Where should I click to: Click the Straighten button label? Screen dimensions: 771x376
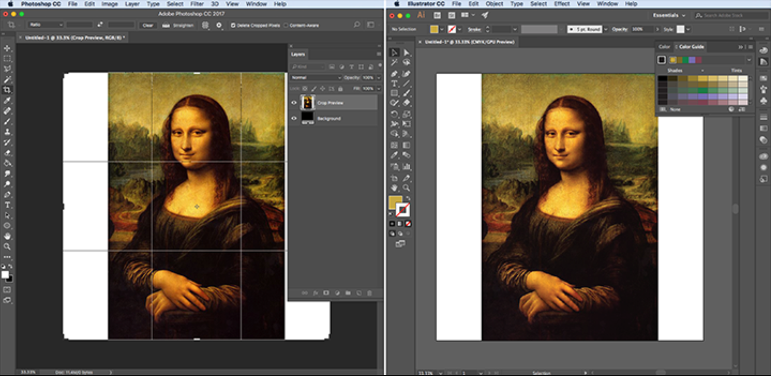point(183,25)
